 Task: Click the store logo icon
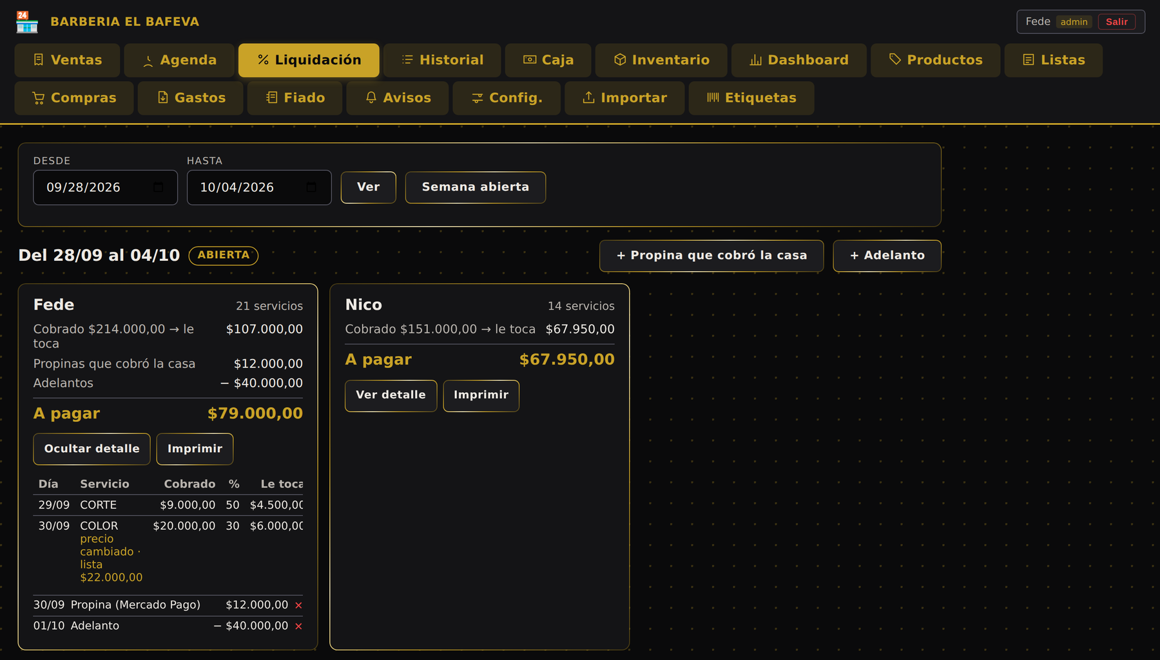click(x=27, y=22)
